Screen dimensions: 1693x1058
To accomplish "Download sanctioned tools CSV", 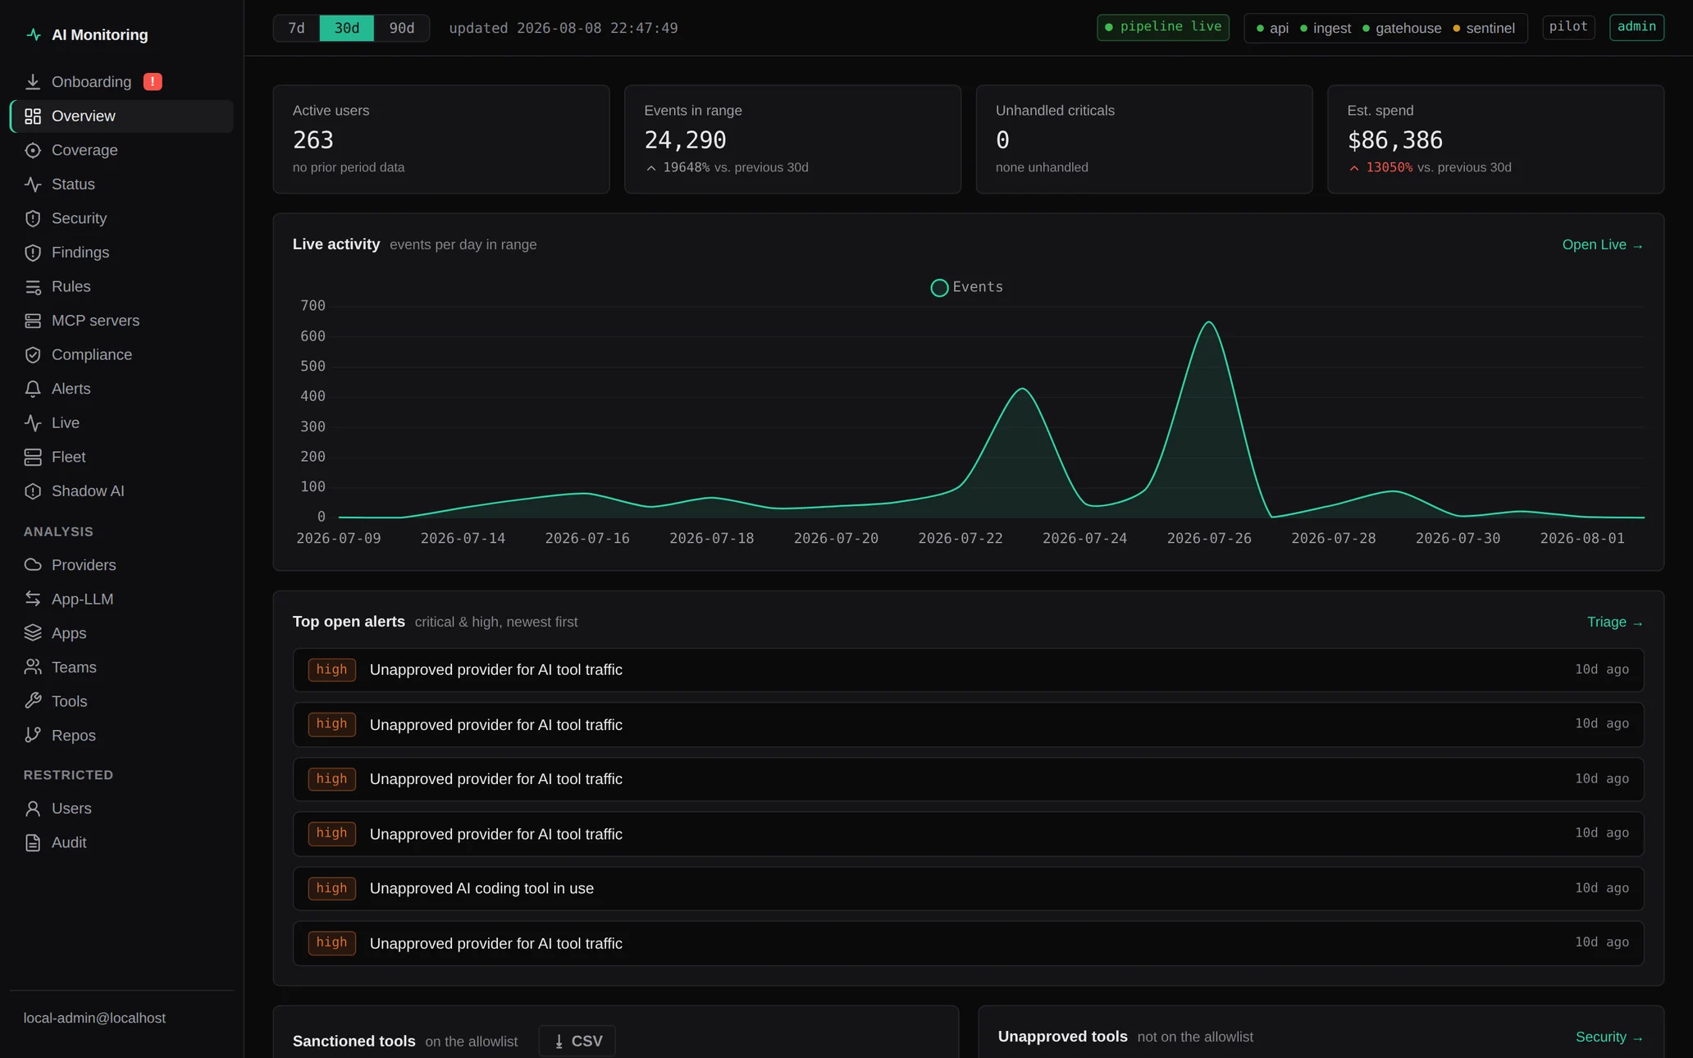I will [x=577, y=1042].
